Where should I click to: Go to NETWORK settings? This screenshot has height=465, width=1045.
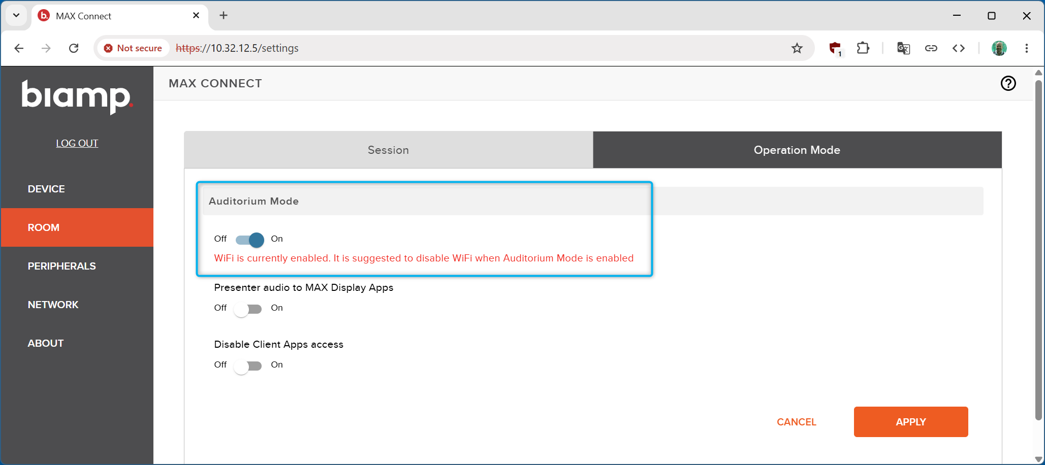[77, 305]
